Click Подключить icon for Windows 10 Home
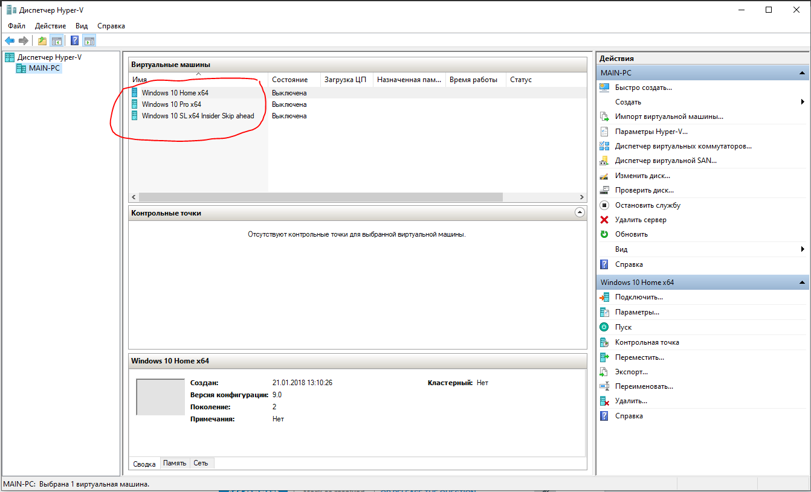The height and width of the screenshot is (492, 811). [604, 297]
